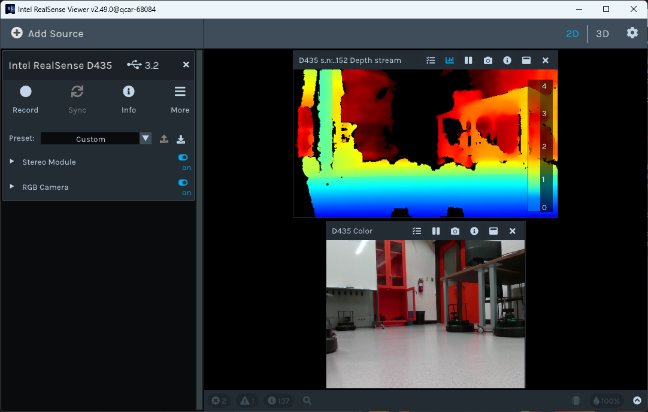Close the D435 Color stream view
The width and height of the screenshot is (648, 412).
click(x=513, y=231)
